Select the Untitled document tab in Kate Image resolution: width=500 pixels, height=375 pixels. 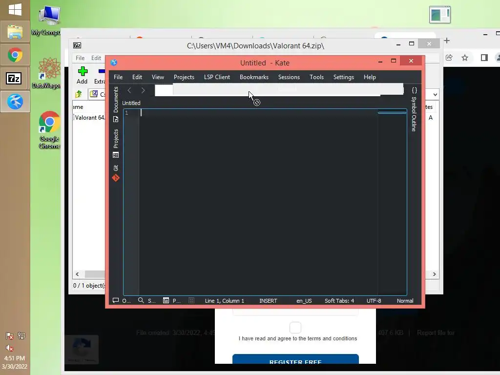tap(131, 103)
